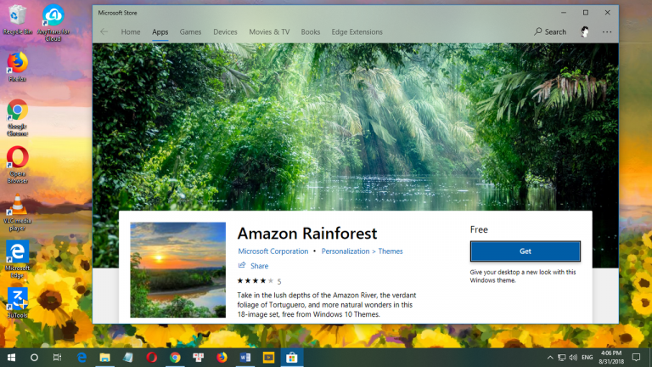
Task: Launch Edge from the taskbar
Action: [x=81, y=358]
